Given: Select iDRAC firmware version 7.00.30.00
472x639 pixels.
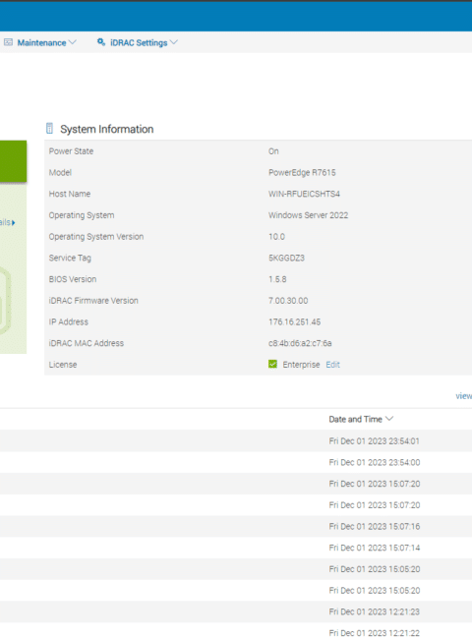Looking at the screenshot, I should click(x=288, y=301).
